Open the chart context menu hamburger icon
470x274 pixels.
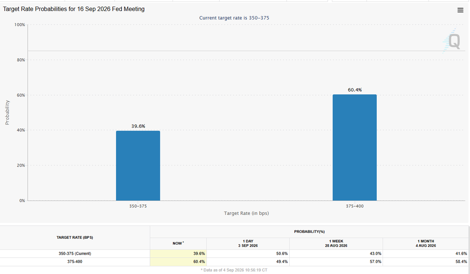tap(461, 10)
